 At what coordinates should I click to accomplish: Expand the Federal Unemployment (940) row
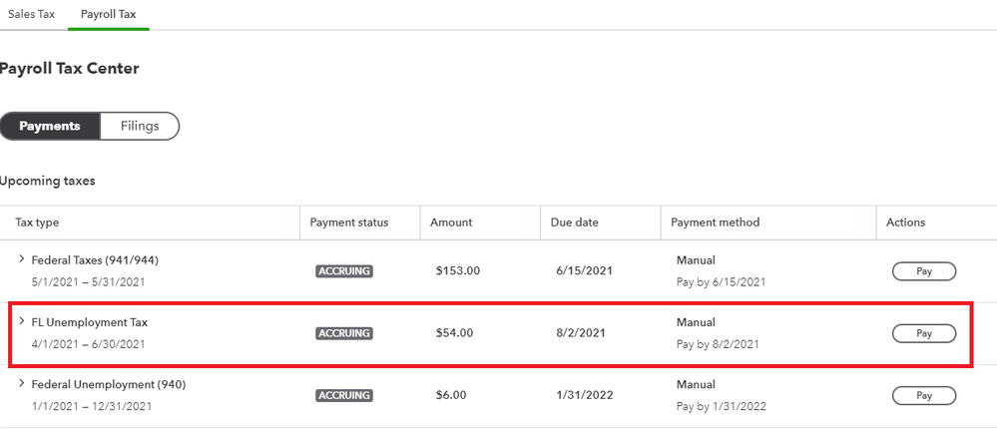pyautogui.click(x=21, y=384)
